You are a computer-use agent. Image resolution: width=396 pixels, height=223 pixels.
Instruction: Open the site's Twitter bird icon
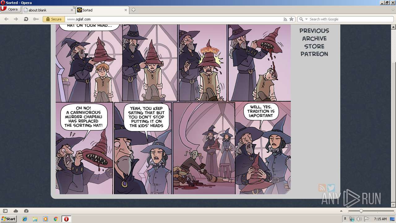[331, 188]
